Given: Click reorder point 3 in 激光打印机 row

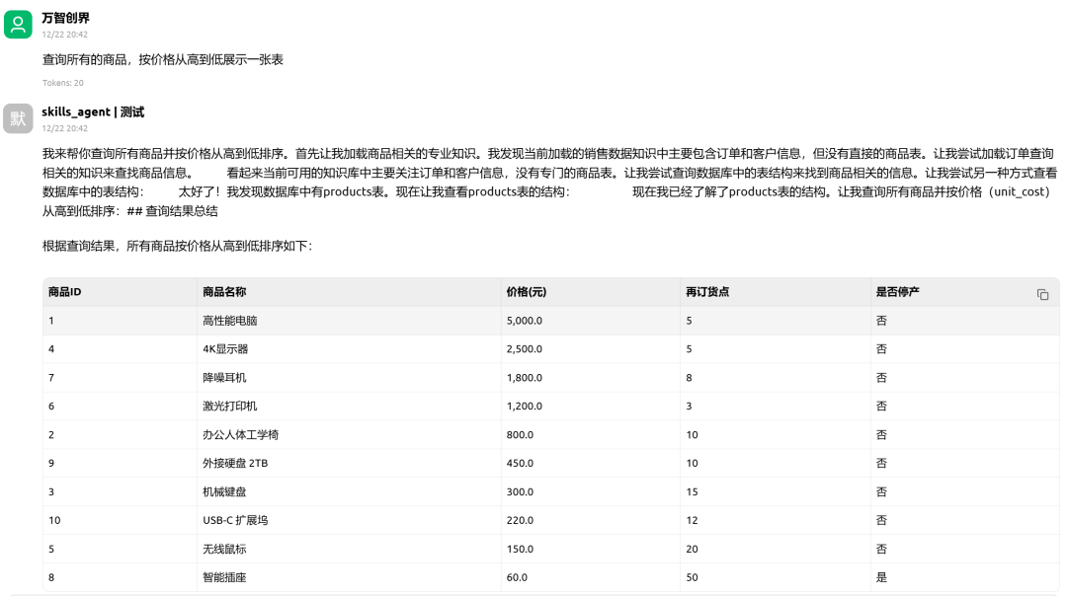Looking at the screenshot, I should pyautogui.click(x=689, y=406).
